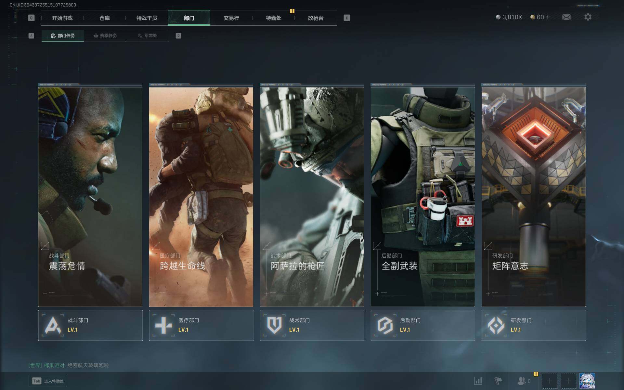Image resolution: width=624 pixels, height=390 pixels.
Task: Open the settings gear icon
Action: coord(588,17)
